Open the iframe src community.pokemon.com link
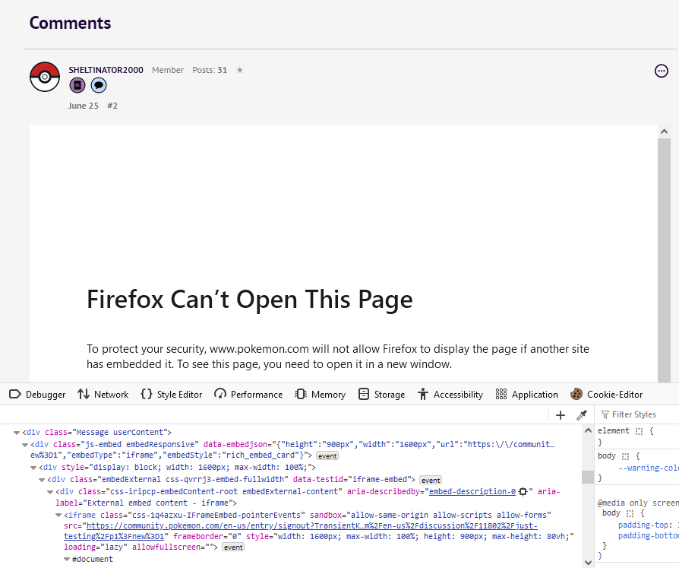 click(312, 526)
